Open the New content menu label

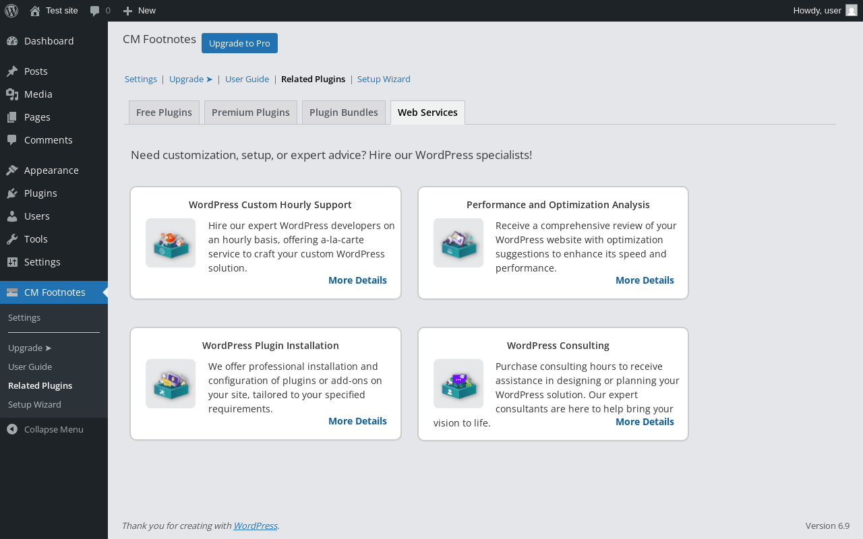click(147, 11)
